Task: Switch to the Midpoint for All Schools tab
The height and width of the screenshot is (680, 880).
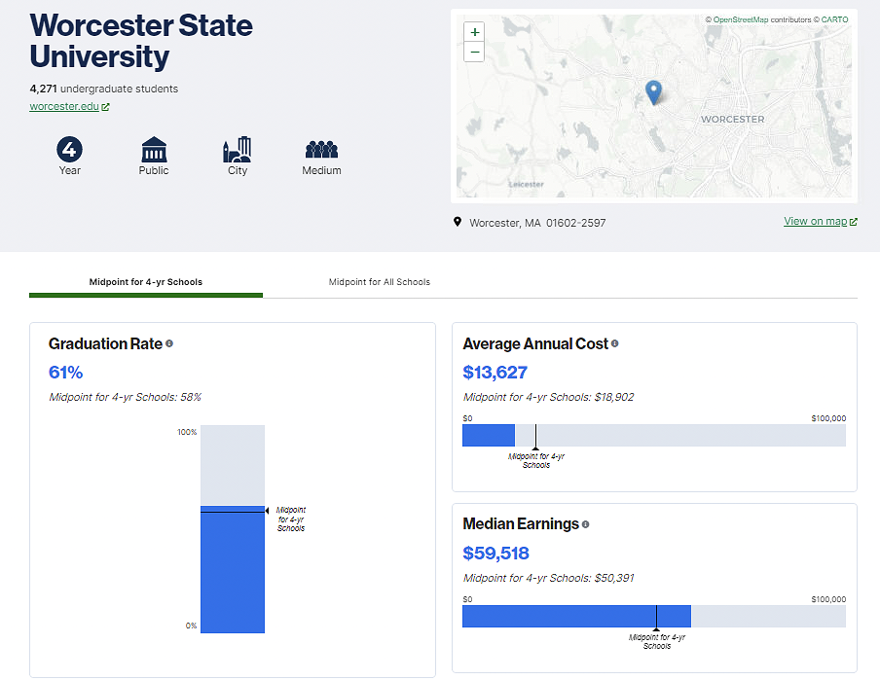Action: click(379, 281)
